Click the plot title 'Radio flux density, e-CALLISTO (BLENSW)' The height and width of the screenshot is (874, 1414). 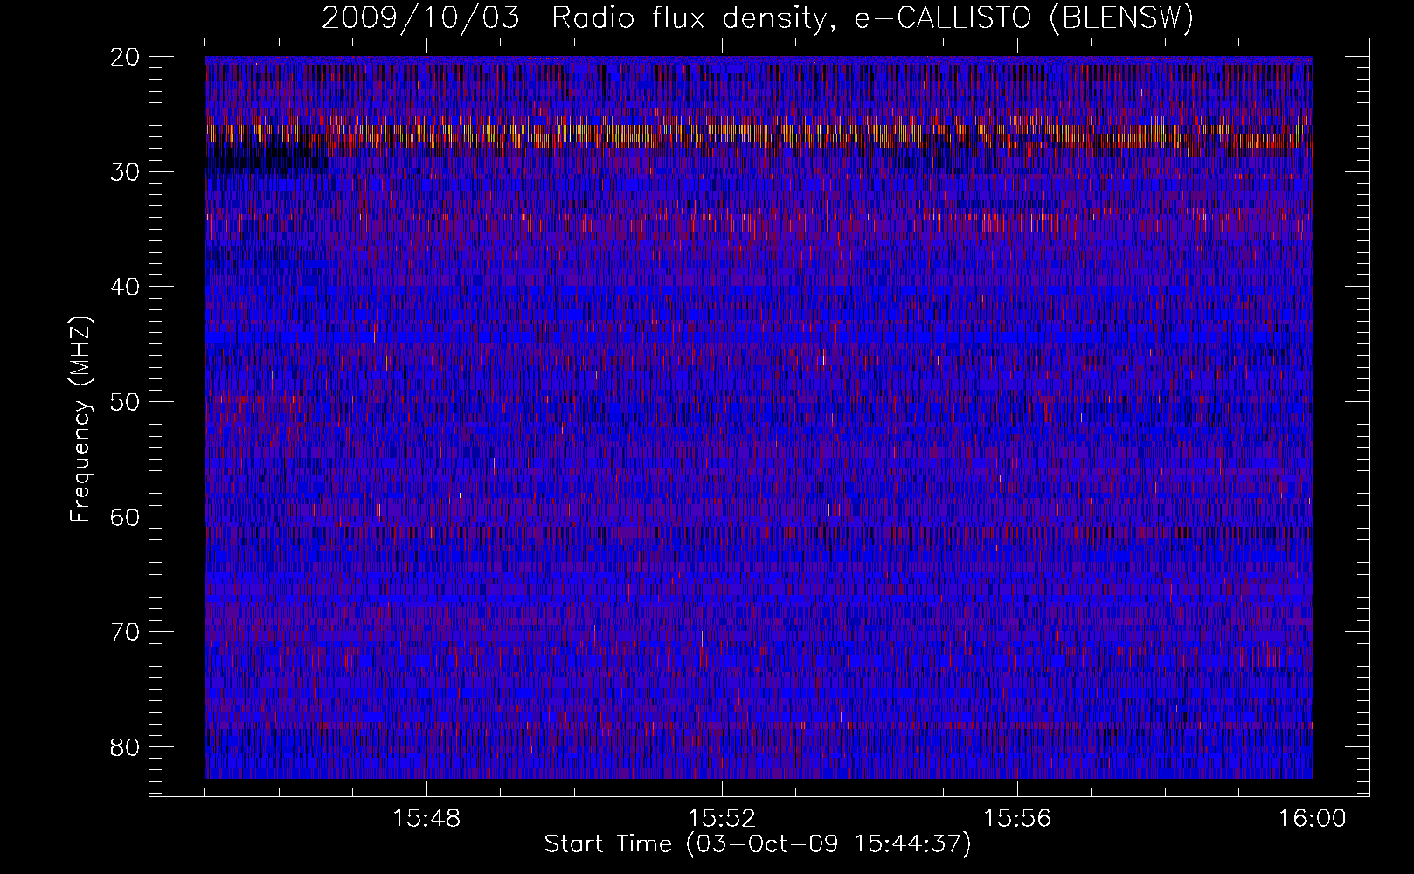(872, 18)
